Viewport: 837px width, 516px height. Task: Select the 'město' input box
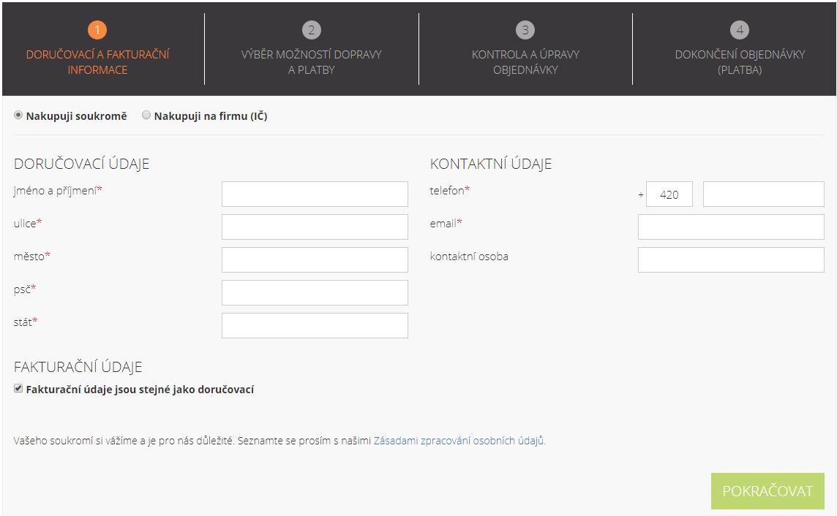(315, 259)
